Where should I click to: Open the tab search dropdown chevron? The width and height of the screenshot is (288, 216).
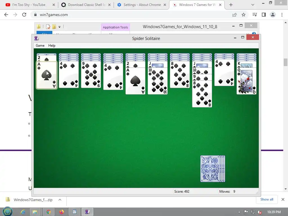click(253, 5)
